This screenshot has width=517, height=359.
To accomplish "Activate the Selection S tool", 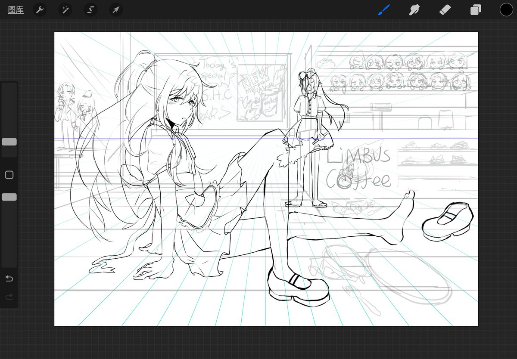I will (x=90, y=10).
